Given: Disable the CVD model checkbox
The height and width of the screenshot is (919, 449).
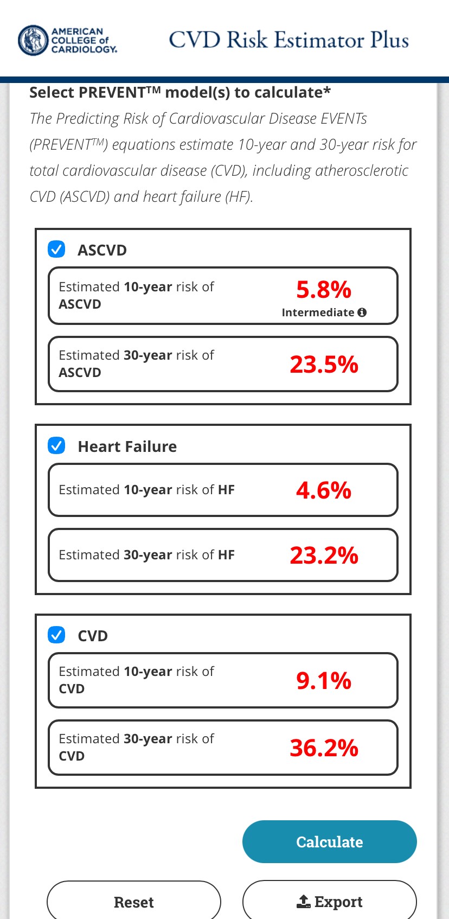Looking at the screenshot, I should click(x=56, y=635).
